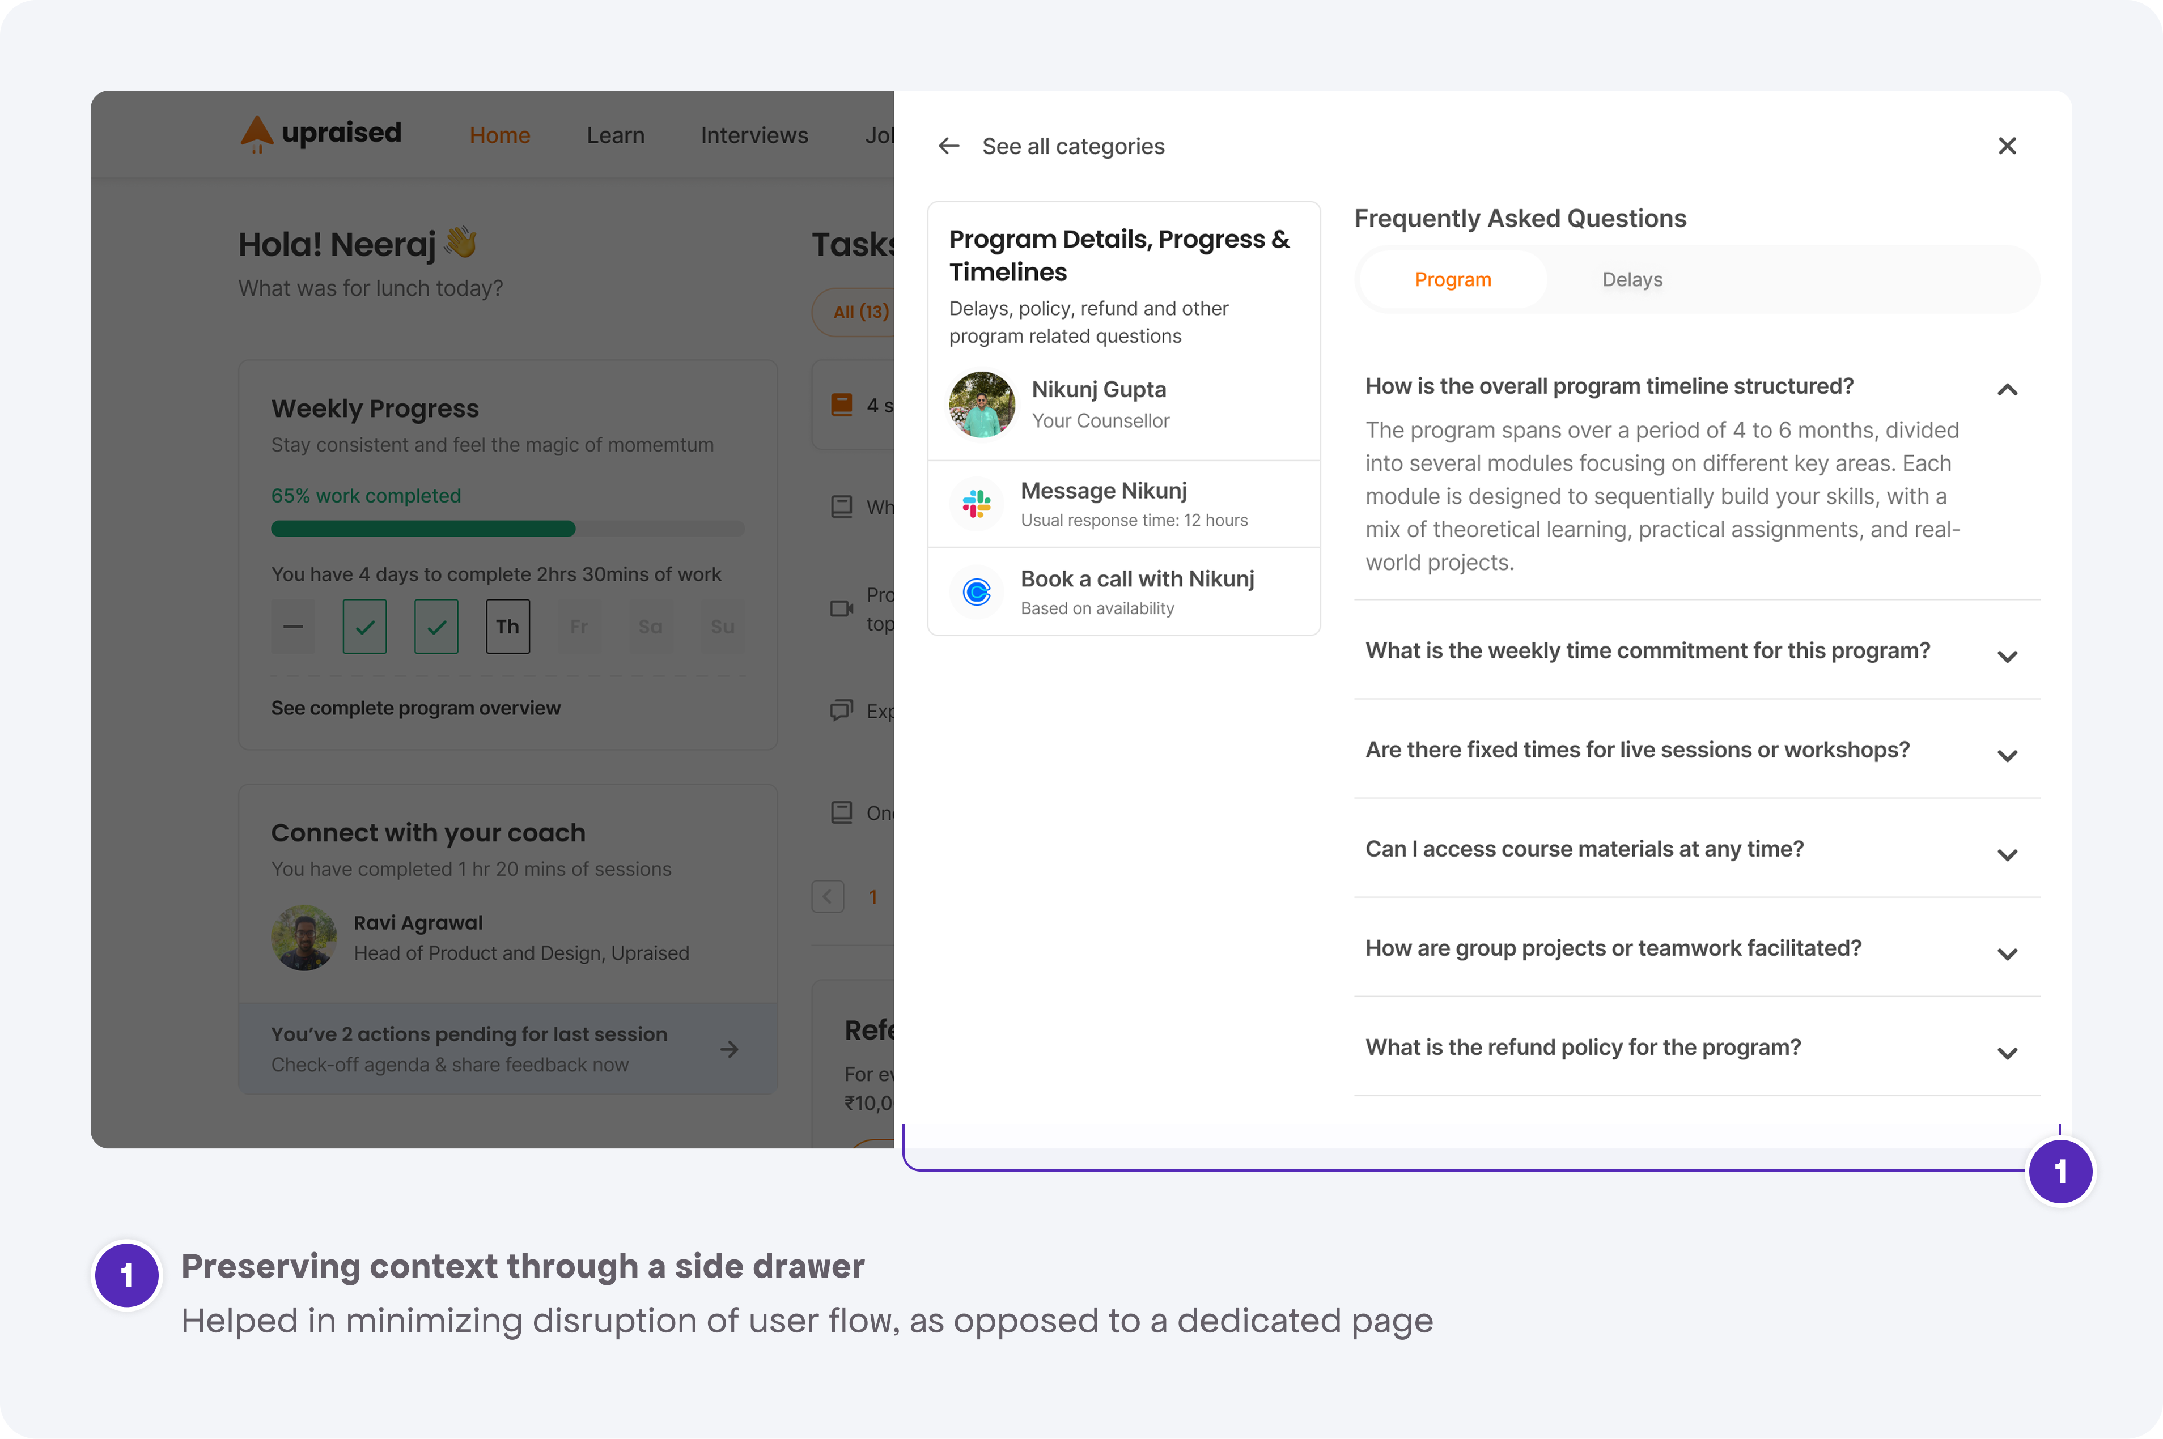The image size is (2163, 1439).
Task: Open Book a call with Nikunj option
Action: 1124,592
